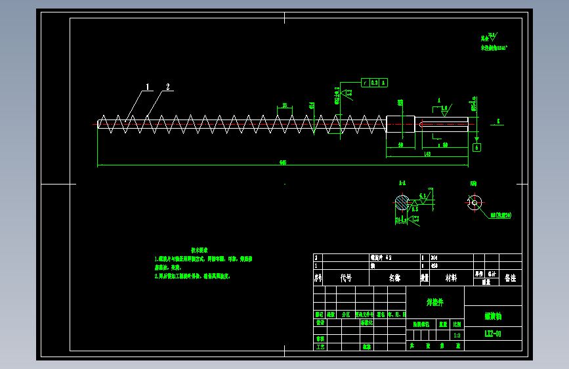Click the "名称" column header

pos(394,278)
